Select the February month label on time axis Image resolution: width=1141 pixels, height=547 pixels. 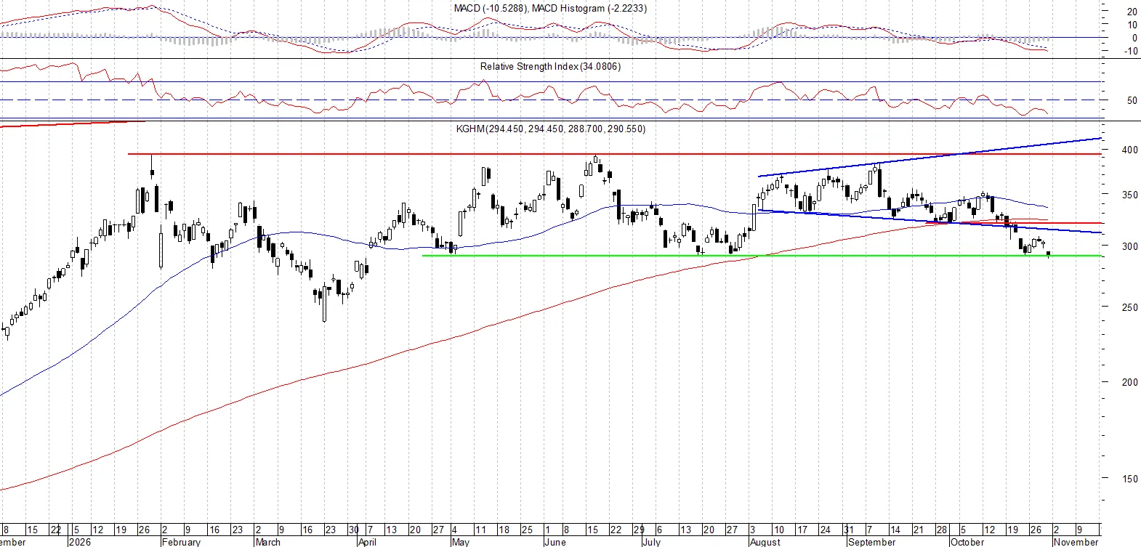[181, 542]
